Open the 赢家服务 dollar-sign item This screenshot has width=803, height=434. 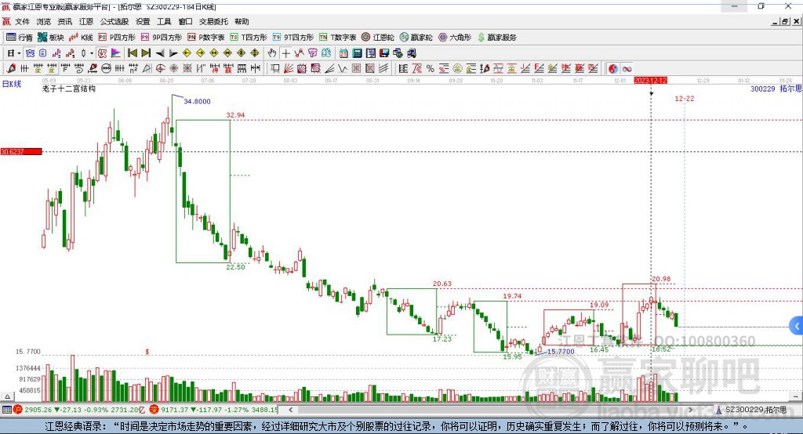(497, 38)
